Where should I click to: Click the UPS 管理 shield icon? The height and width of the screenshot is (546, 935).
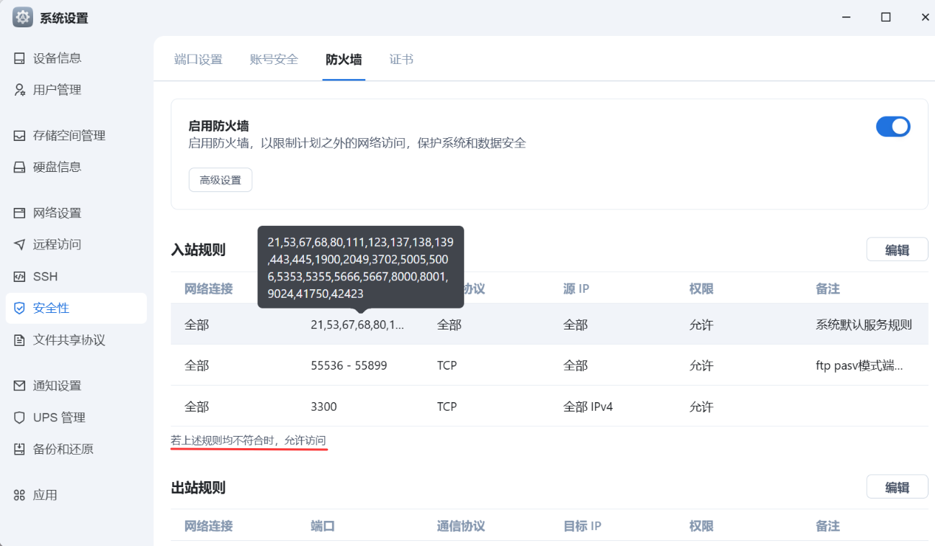(x=19, y=417)
